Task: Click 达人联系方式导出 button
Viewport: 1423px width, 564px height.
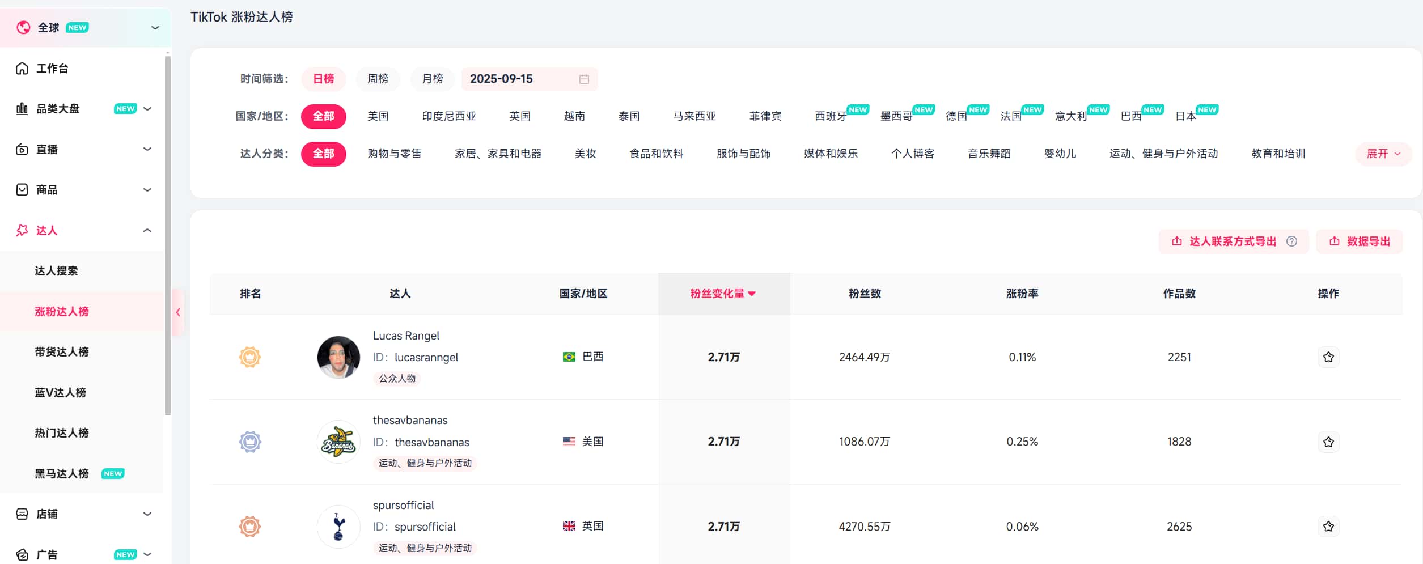Action: point(1225,241)
